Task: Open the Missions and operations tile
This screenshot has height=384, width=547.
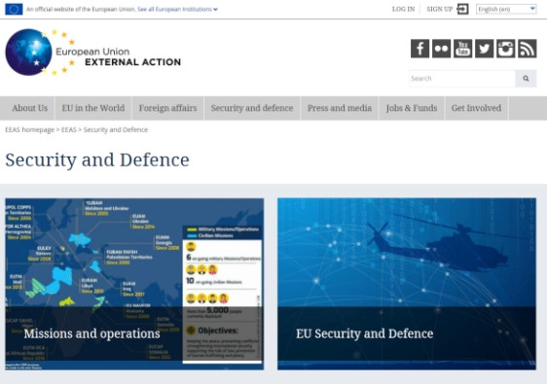Action: point(134,284)
